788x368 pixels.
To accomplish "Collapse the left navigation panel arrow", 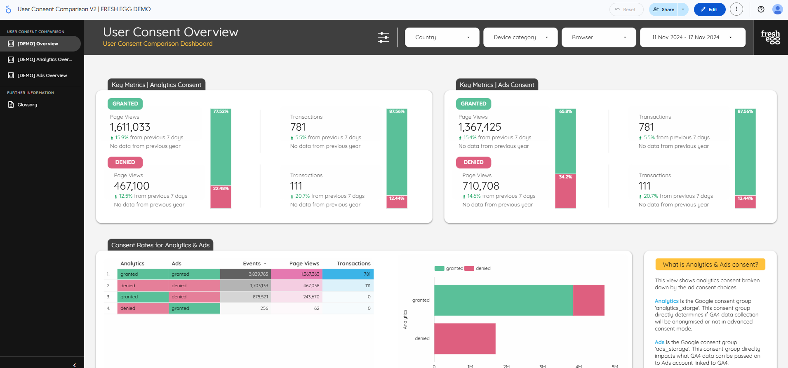I will pos(75,365).
